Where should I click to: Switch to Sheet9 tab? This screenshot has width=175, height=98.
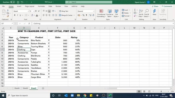[x=25, y=88]
